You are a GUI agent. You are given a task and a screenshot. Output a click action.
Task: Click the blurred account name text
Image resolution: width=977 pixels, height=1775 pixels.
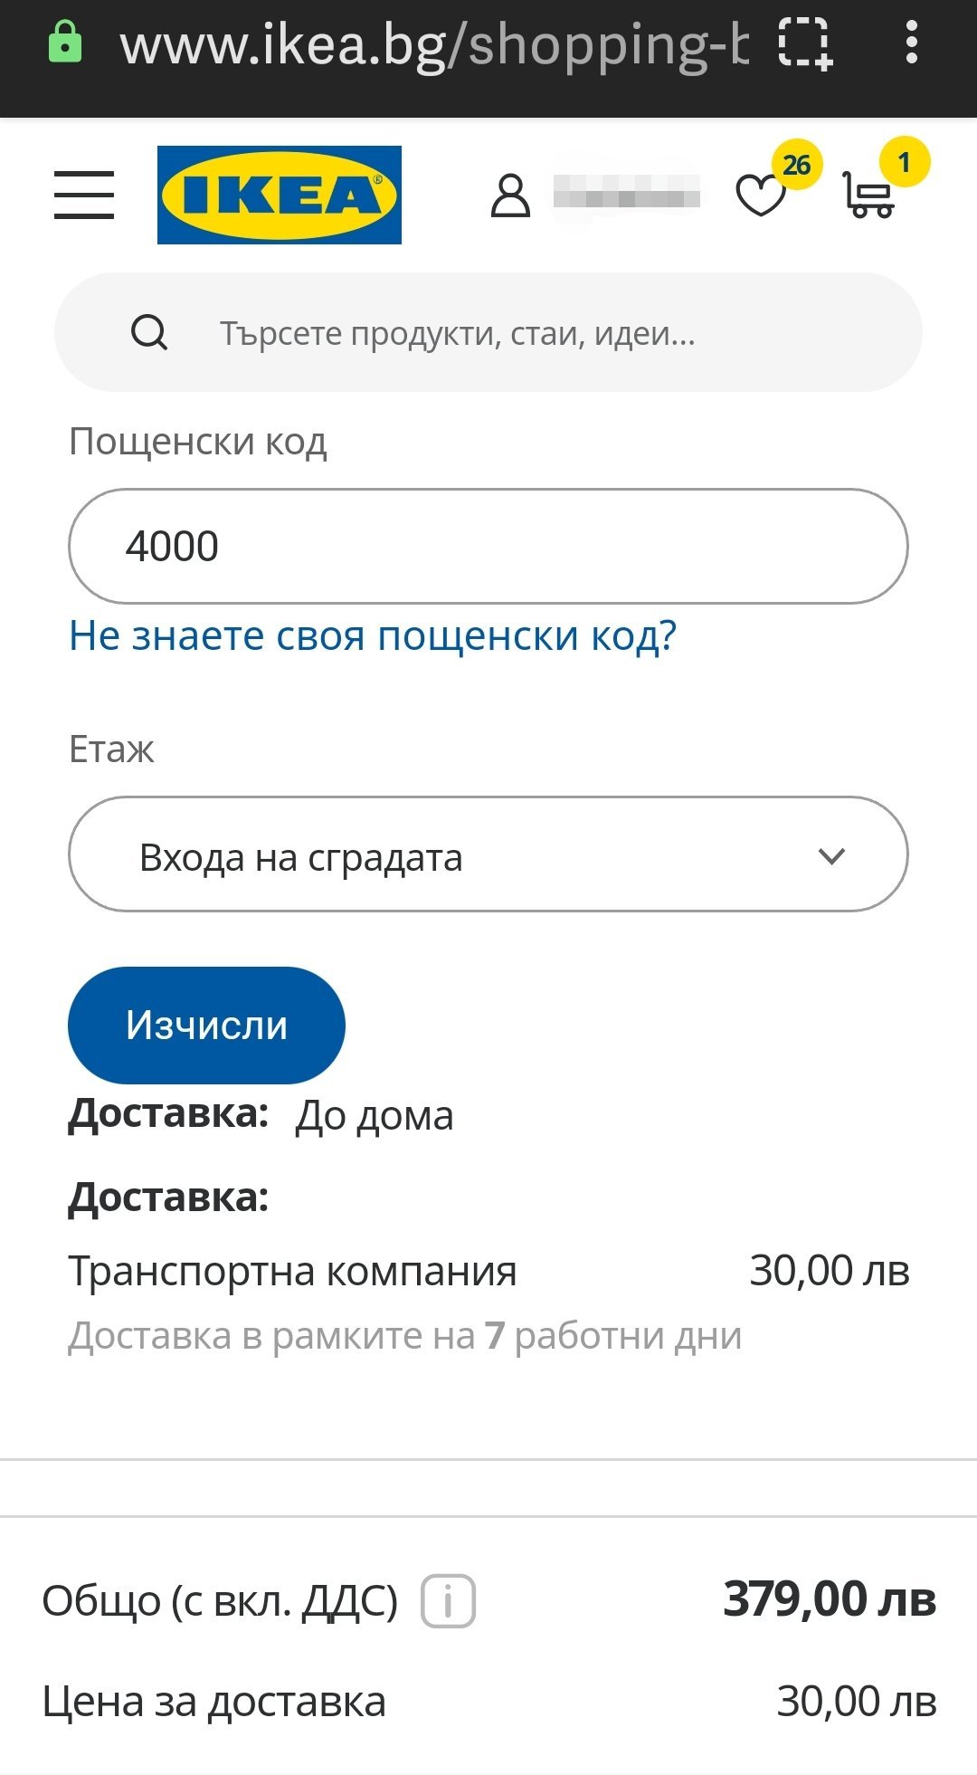tap(627, 192)
